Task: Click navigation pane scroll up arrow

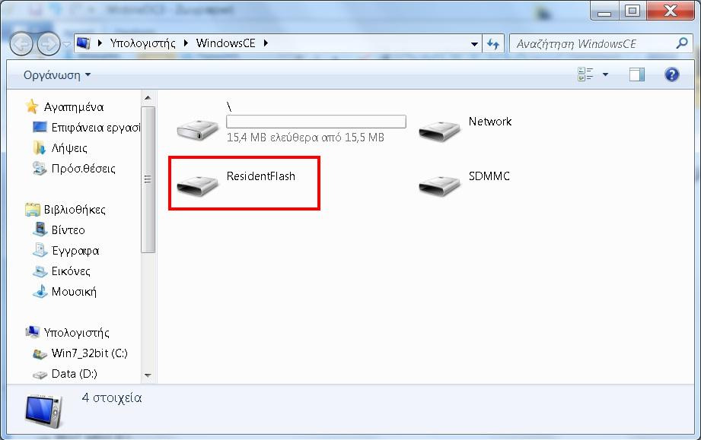Action: pyautogui.click(x=148, y=98)
